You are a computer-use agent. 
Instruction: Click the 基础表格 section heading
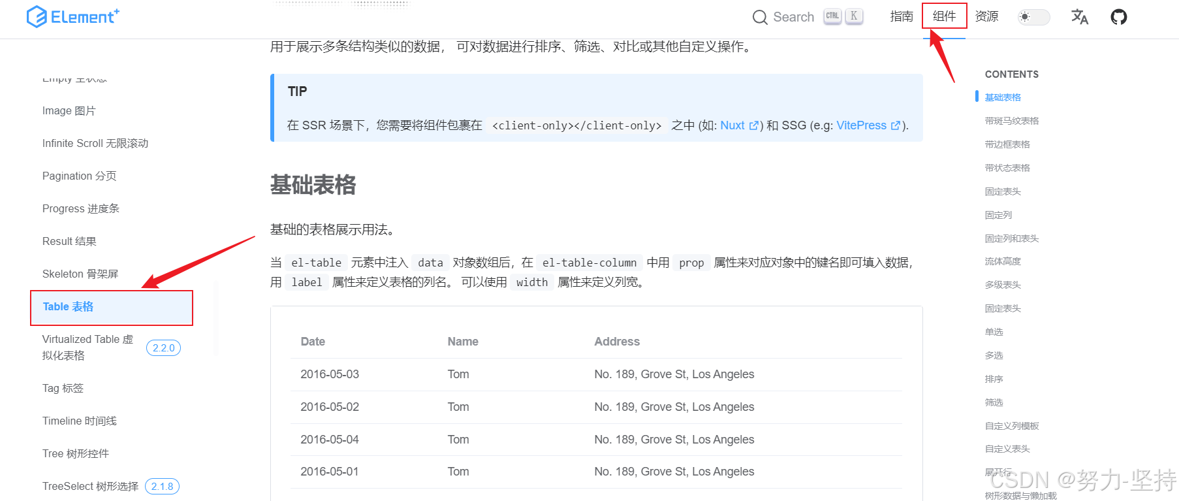pyautogui.click(x=313, y=185)
